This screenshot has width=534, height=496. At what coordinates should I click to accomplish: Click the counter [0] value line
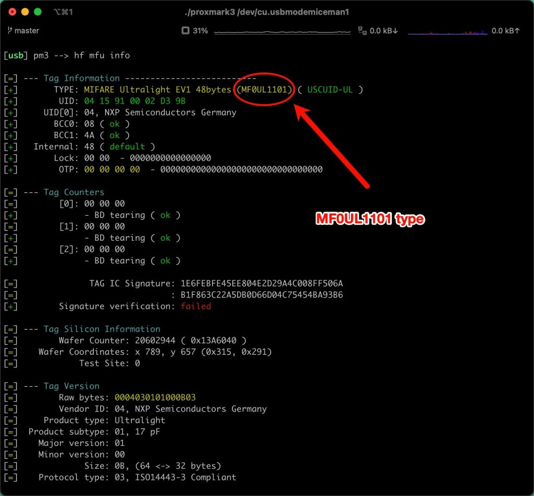pyautogui.click(x=92, y=203)
